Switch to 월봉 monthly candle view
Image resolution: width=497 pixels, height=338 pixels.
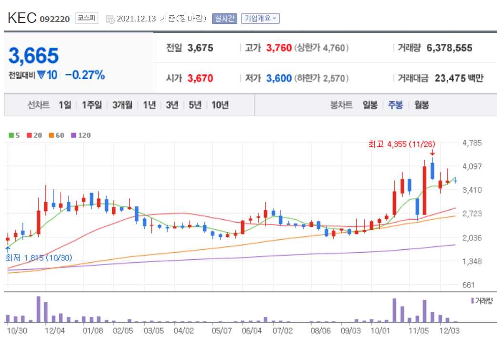[421, 105]
